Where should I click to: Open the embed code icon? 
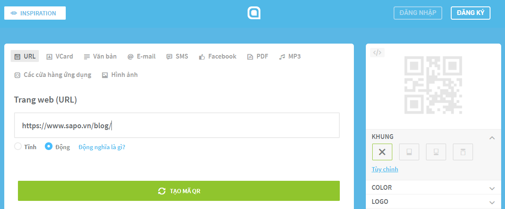[x=377, y=53]
